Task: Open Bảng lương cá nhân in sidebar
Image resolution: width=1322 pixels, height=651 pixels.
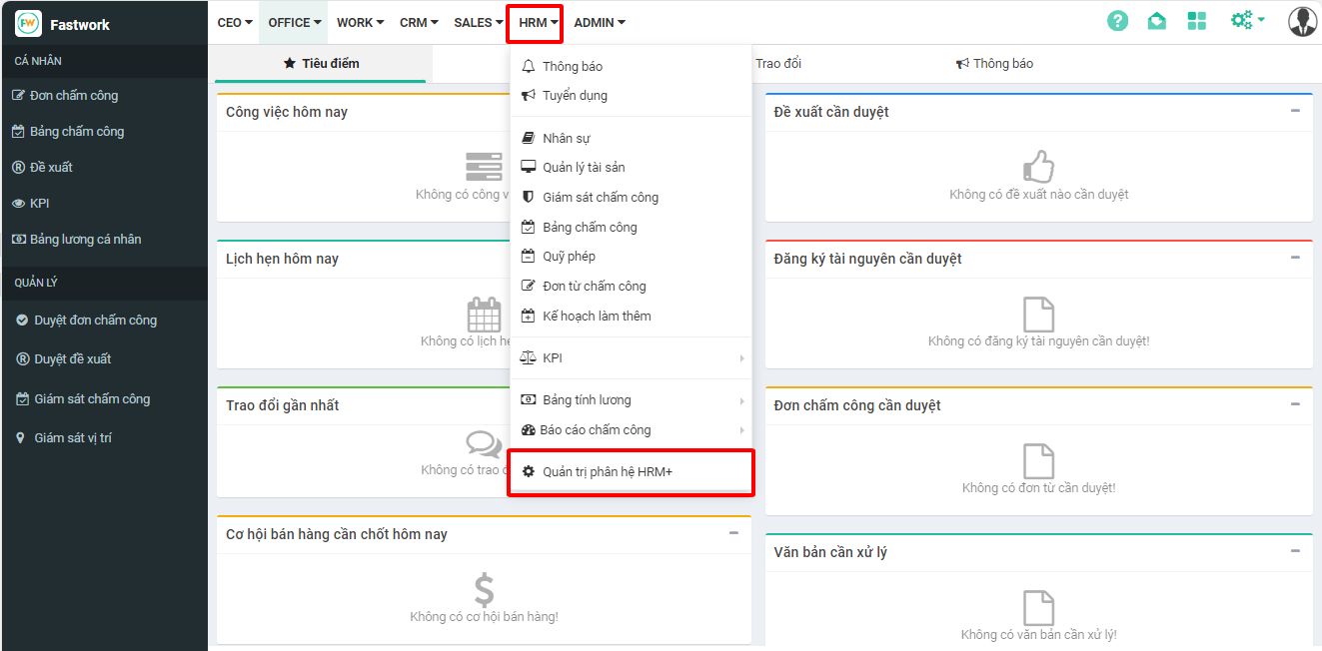Action: [85, 240]
